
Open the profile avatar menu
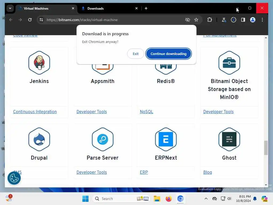(253, 20)
